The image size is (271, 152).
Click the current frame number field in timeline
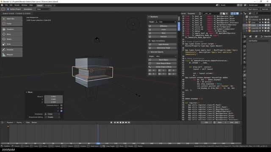pos(206,122)
